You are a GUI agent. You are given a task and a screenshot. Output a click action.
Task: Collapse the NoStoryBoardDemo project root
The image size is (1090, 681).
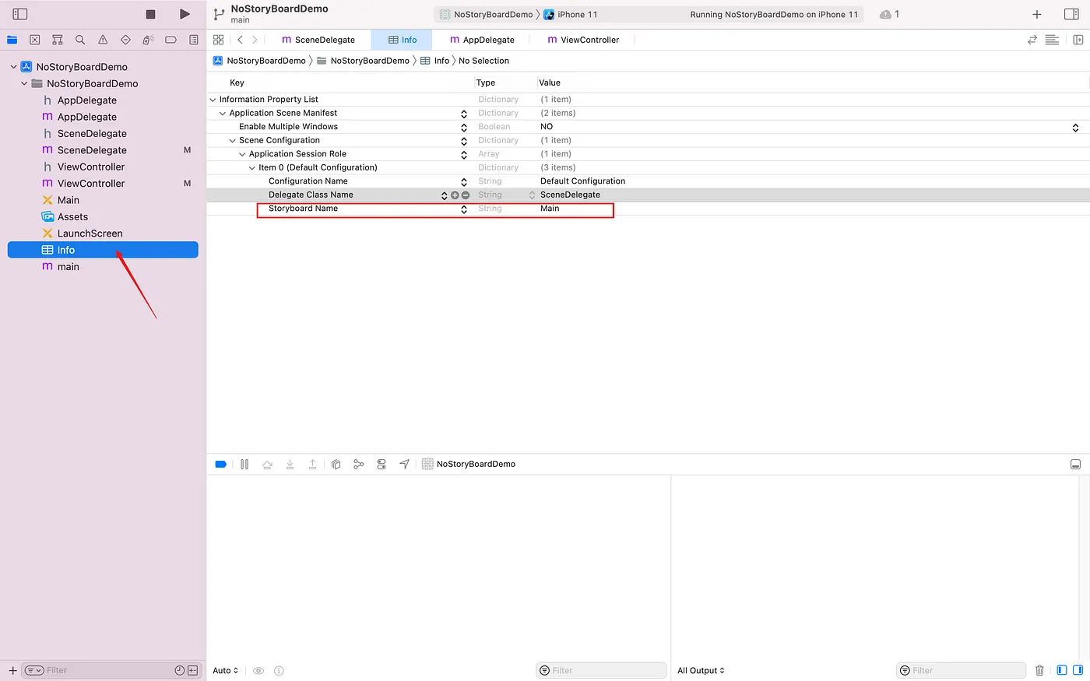pos(13,67)
